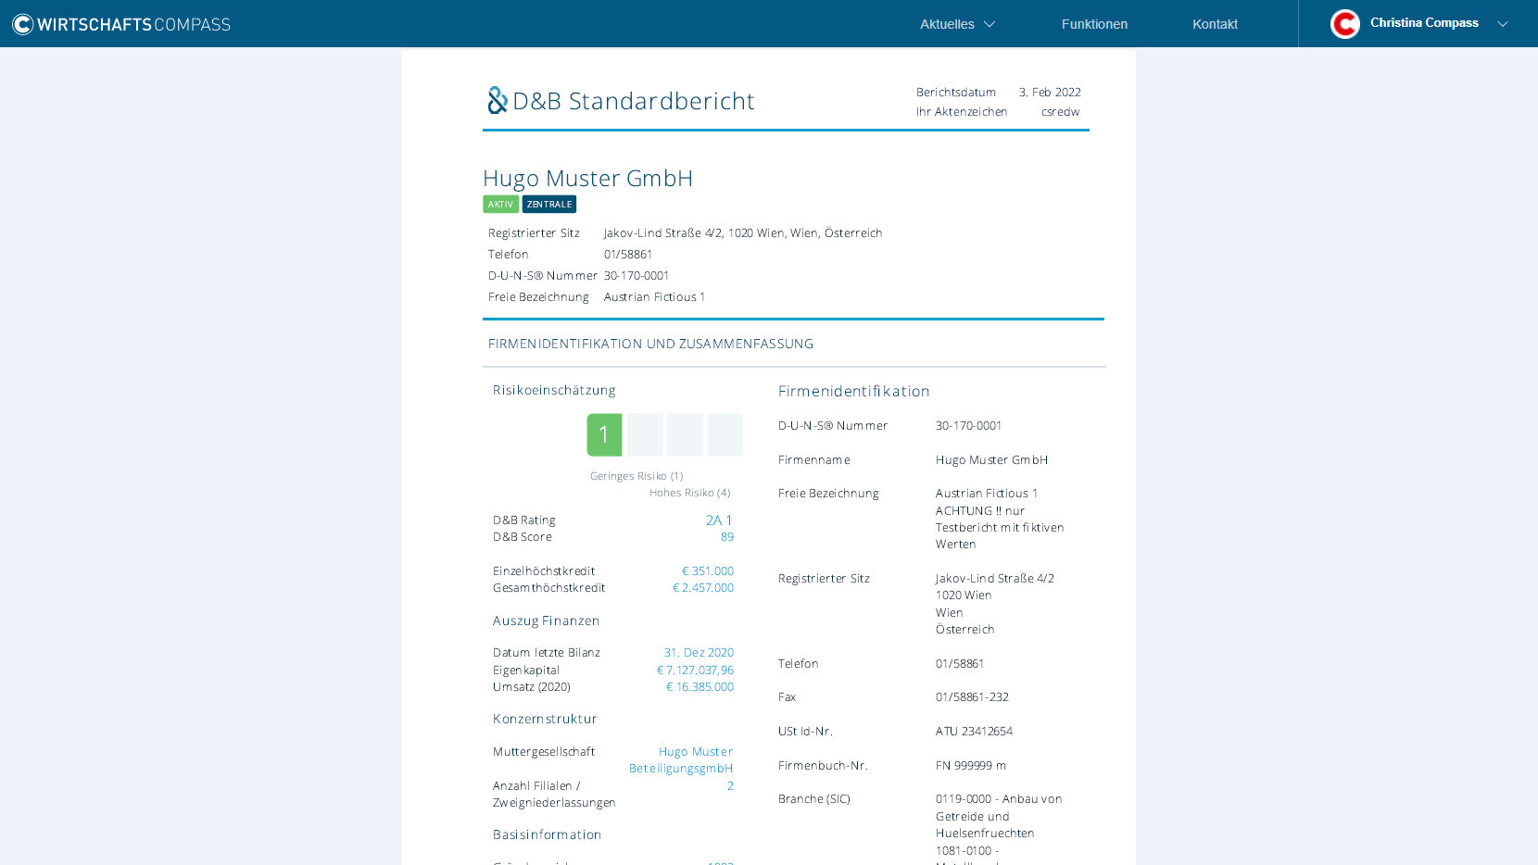Screen dimensions: 1538x865
Task: Click the header Austrian Fictious 1 designation
Action: (x=654, y=297)
